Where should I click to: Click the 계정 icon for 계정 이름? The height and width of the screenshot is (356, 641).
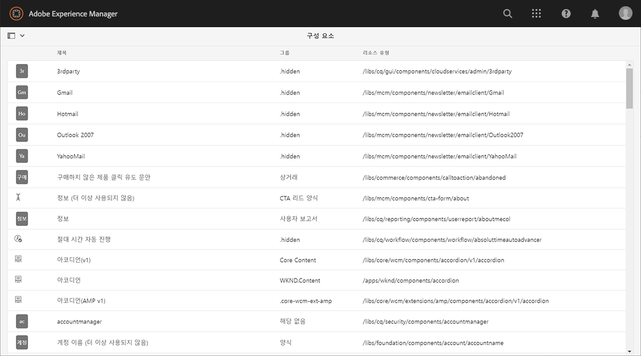click(x=22, y=342)
